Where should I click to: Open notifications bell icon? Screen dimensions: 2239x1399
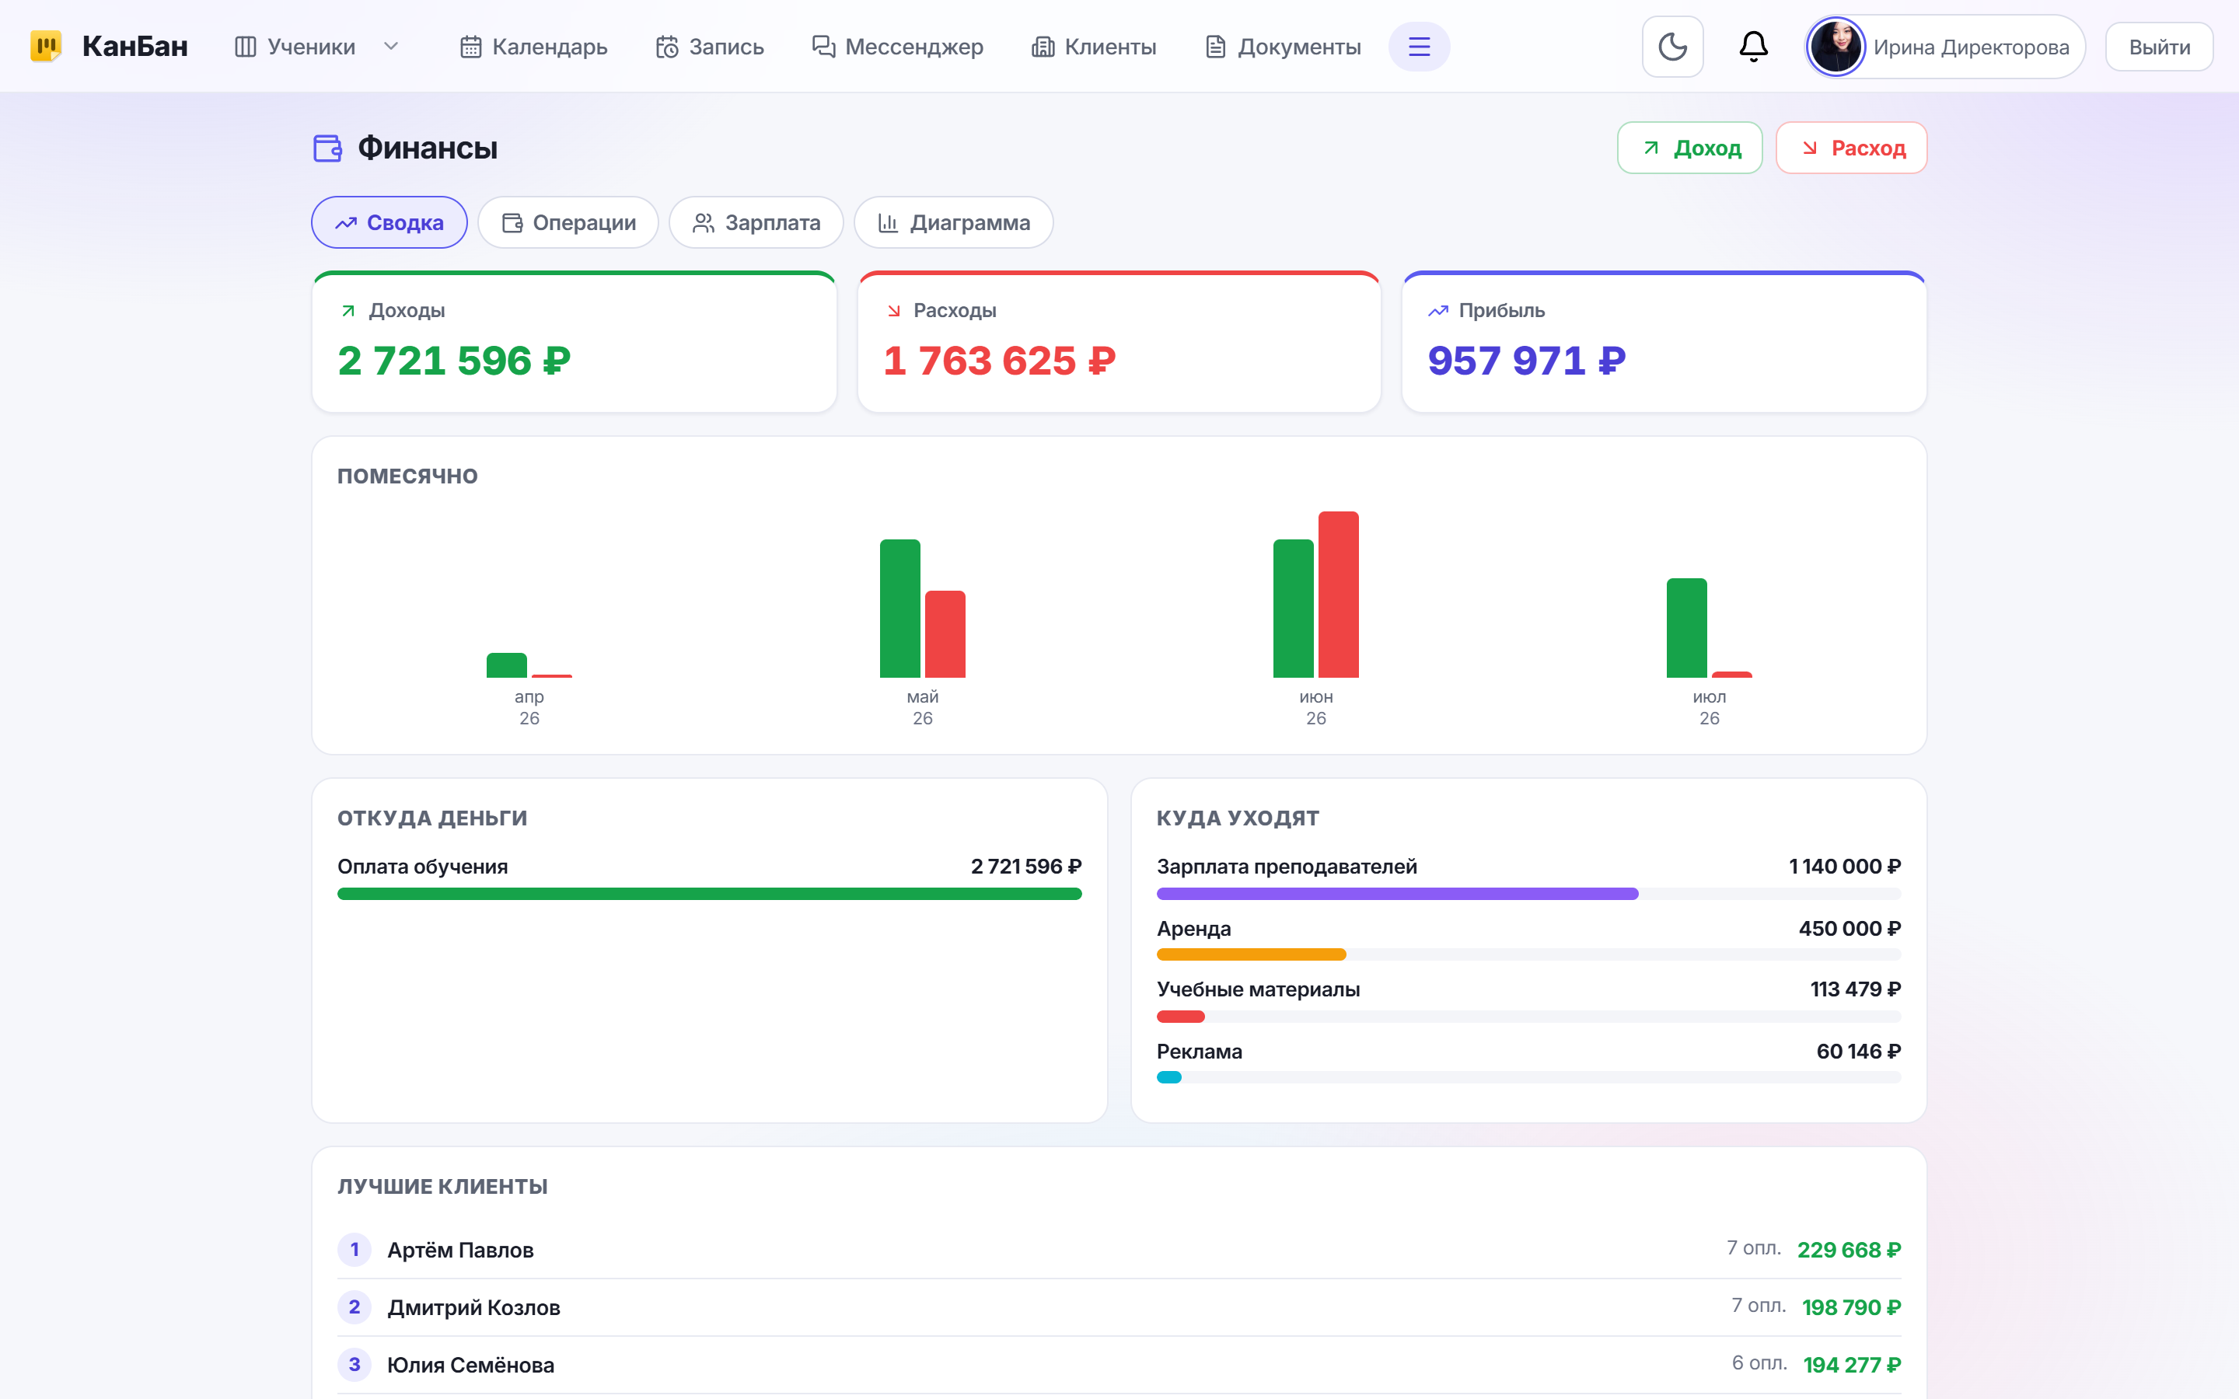click(x=1753, y=47)
